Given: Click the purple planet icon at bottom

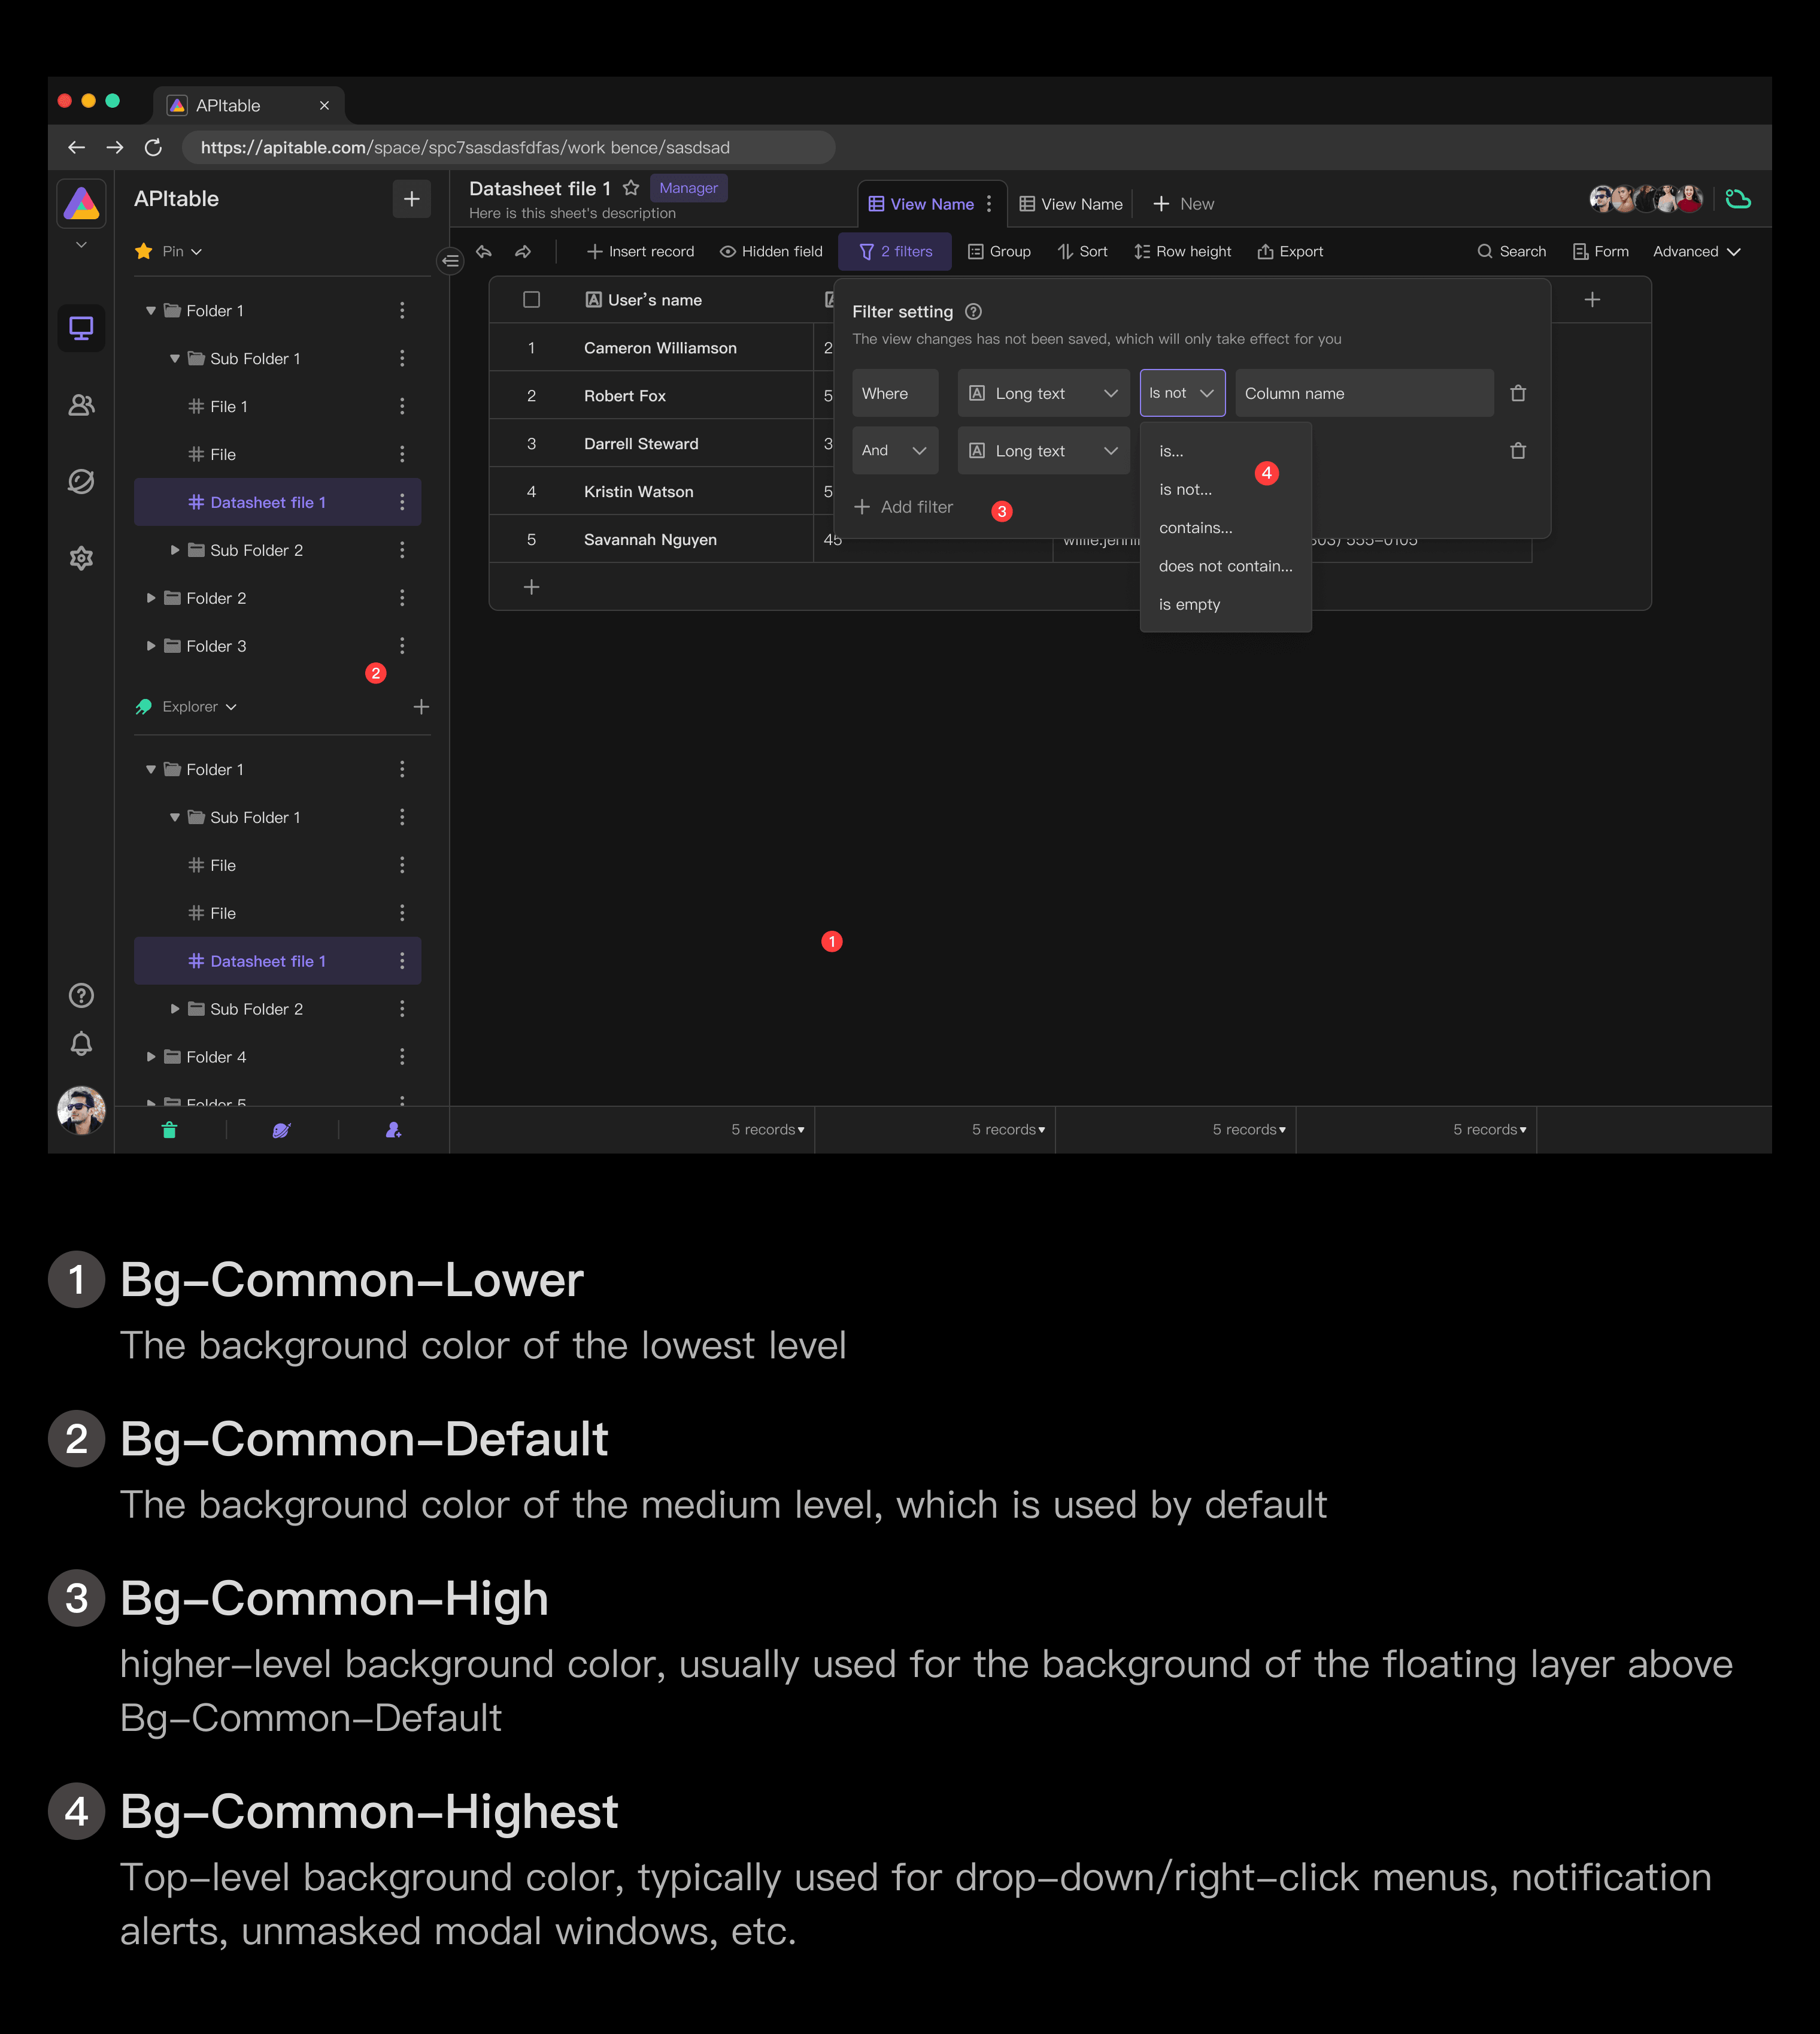Looking at the screenshot, I should click(x=282, y=1130).
